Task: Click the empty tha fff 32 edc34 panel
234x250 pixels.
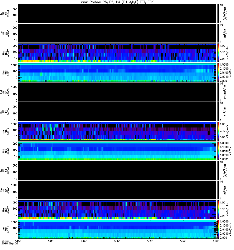Action: (117, 13)
